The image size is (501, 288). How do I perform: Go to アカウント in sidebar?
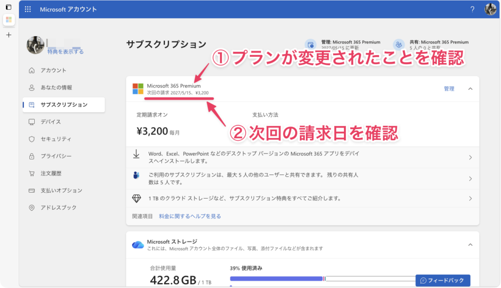(x=53, y=70)
